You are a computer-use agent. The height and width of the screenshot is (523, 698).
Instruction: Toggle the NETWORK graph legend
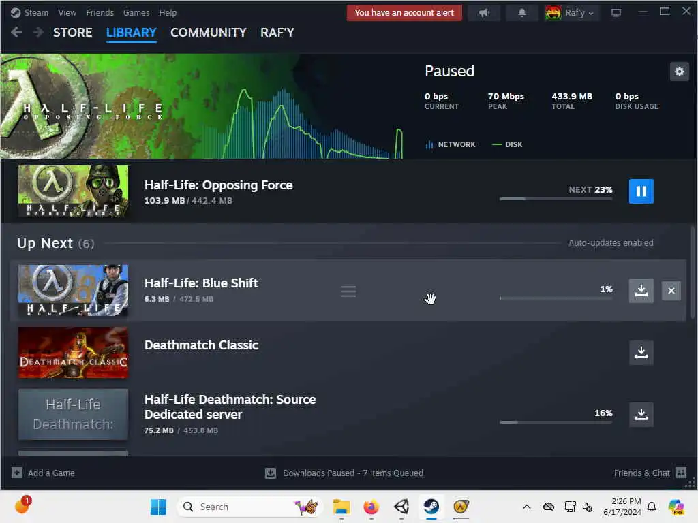pos(451,144)
